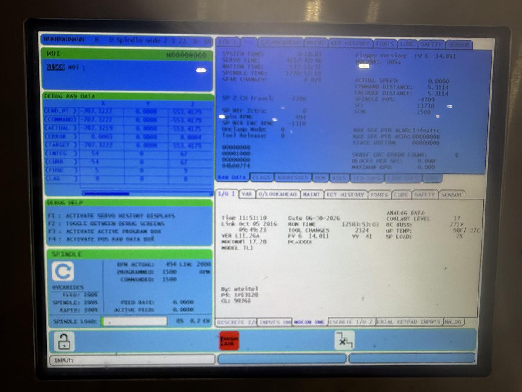Select the SAFETY tab in upper panel
Viewport: 522px width, 392px height.
[432, 44]
